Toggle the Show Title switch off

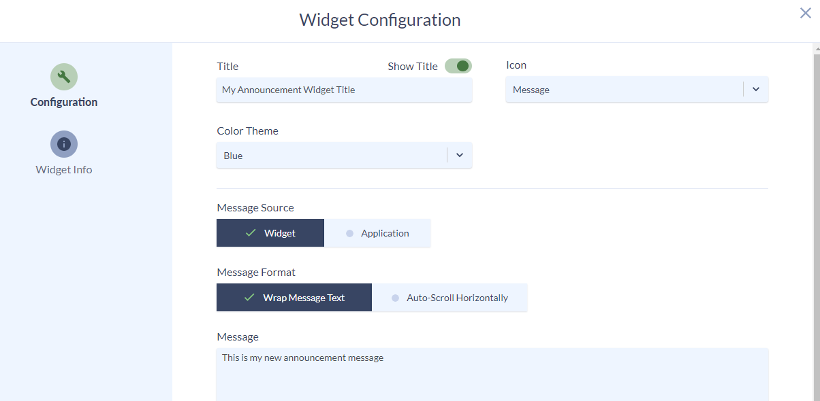pyautogui.click(x=458, y=66)
